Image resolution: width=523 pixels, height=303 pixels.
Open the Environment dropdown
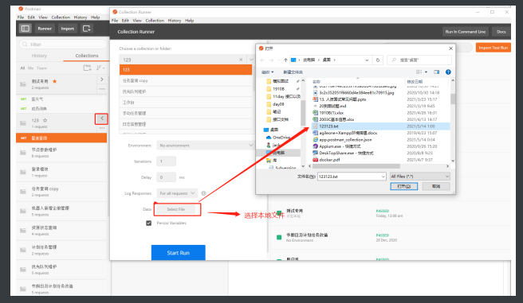click(205, 146)
